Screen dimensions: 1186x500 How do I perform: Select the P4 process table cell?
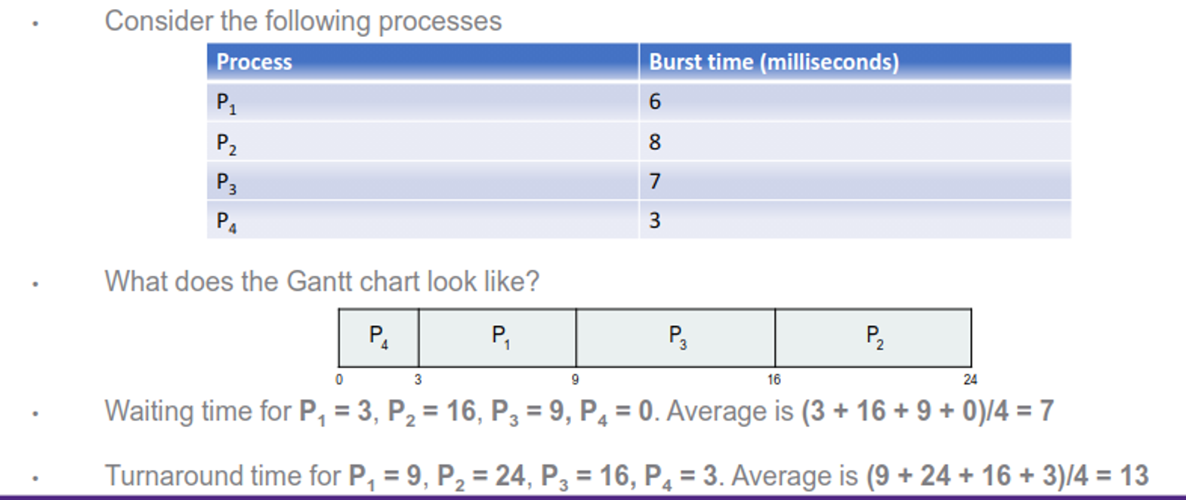pos(422,220)
